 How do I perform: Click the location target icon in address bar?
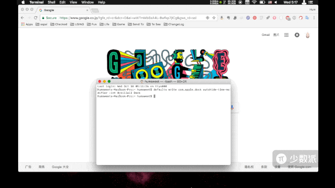[x=207, y=18]
